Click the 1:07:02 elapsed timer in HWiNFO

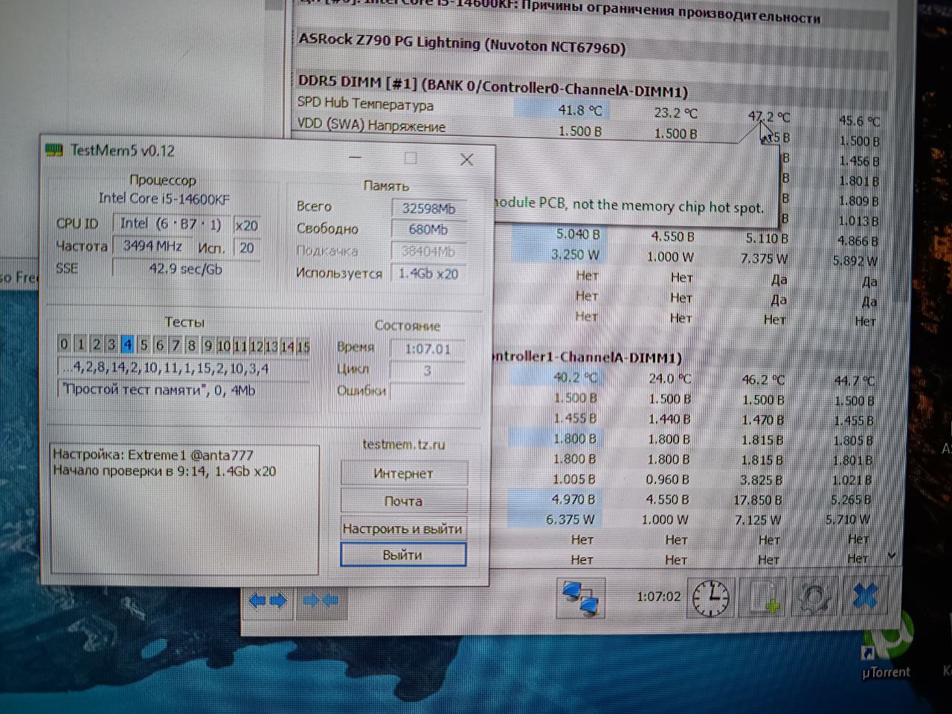pos(658,596)
